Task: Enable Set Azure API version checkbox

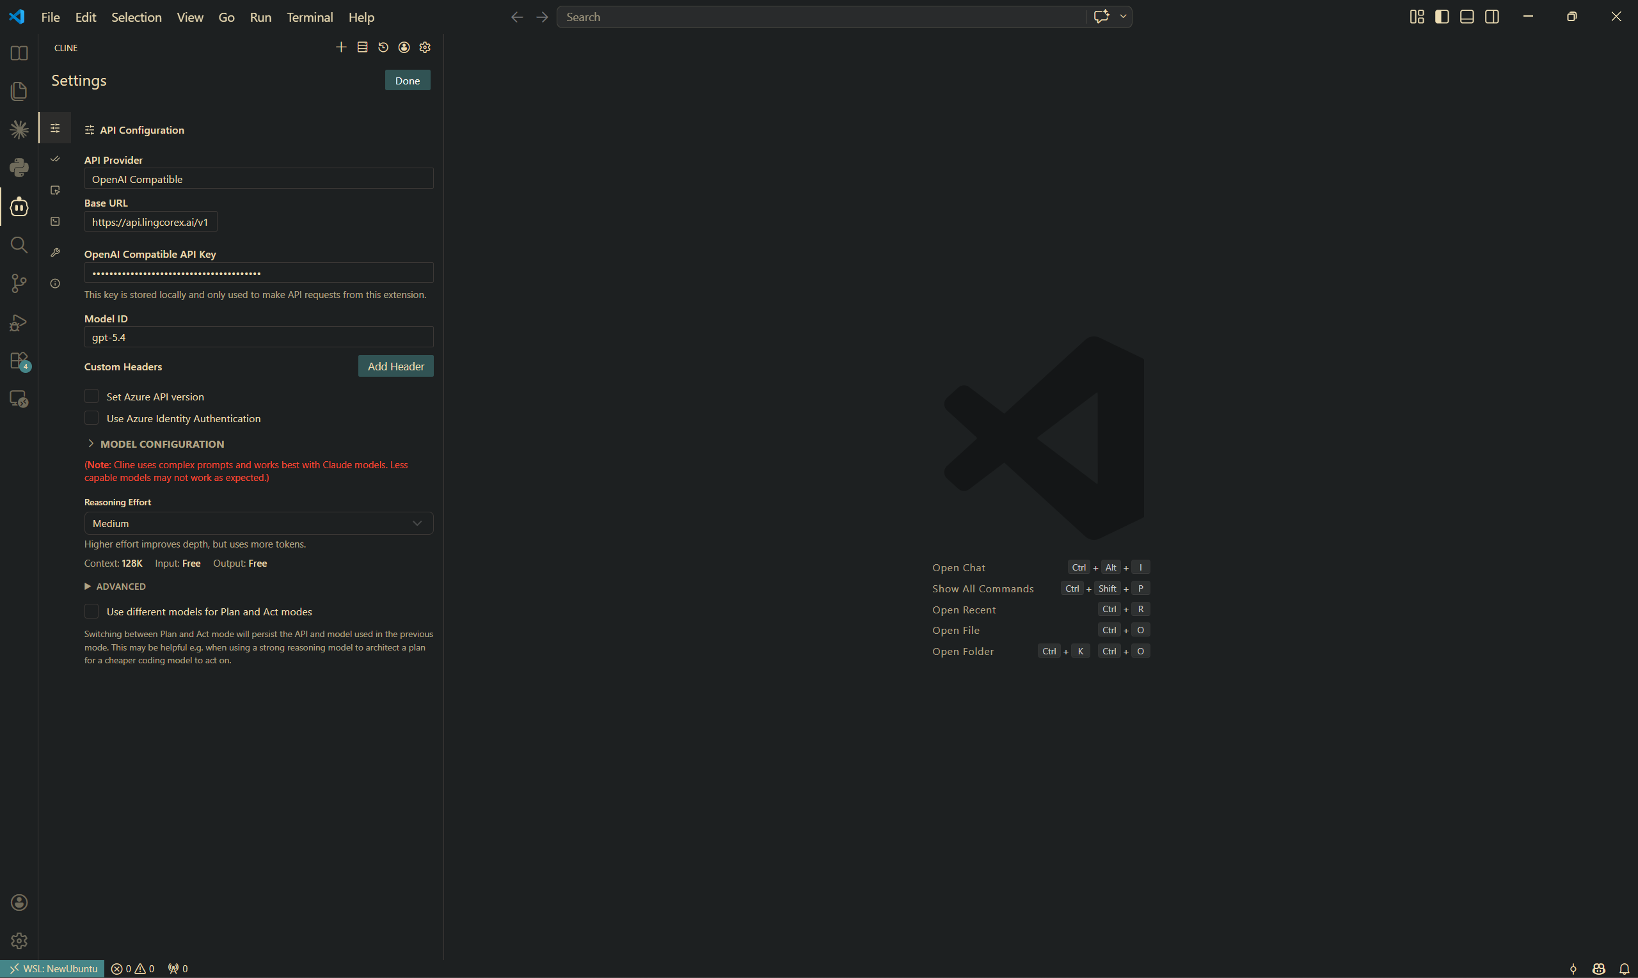Action: click(x=91, y=396)
